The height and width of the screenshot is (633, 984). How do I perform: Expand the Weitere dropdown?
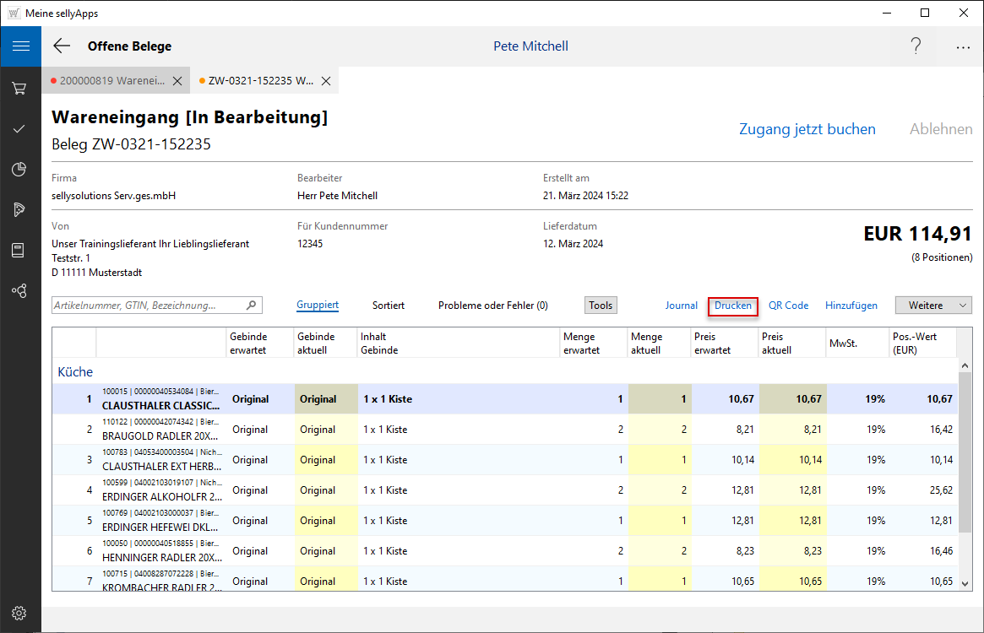click(932, 306)
